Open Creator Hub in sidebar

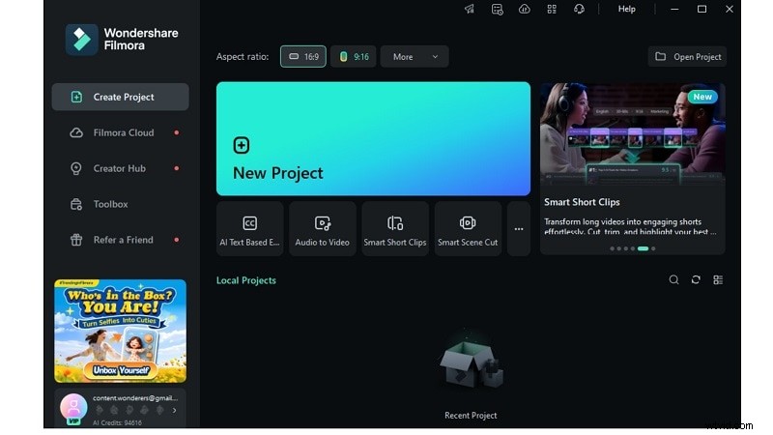click(120, 168)
